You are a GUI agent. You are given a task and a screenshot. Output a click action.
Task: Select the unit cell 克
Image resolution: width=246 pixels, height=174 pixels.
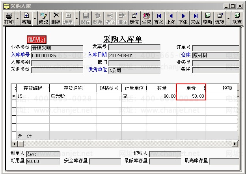[134, 96]
